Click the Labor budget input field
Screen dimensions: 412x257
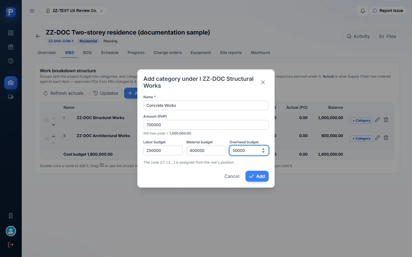[x=163, y=150]
